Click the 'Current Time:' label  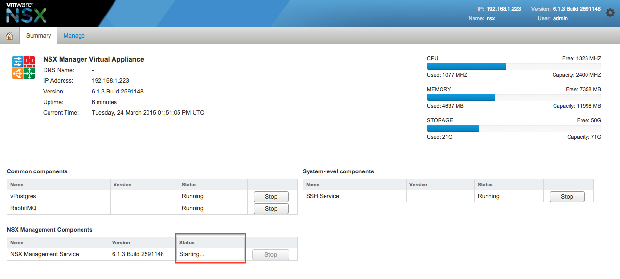[61, 113]
